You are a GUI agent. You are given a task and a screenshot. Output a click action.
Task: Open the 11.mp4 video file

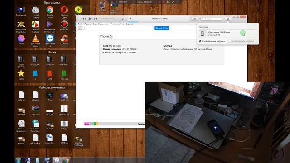click(50, 126)
